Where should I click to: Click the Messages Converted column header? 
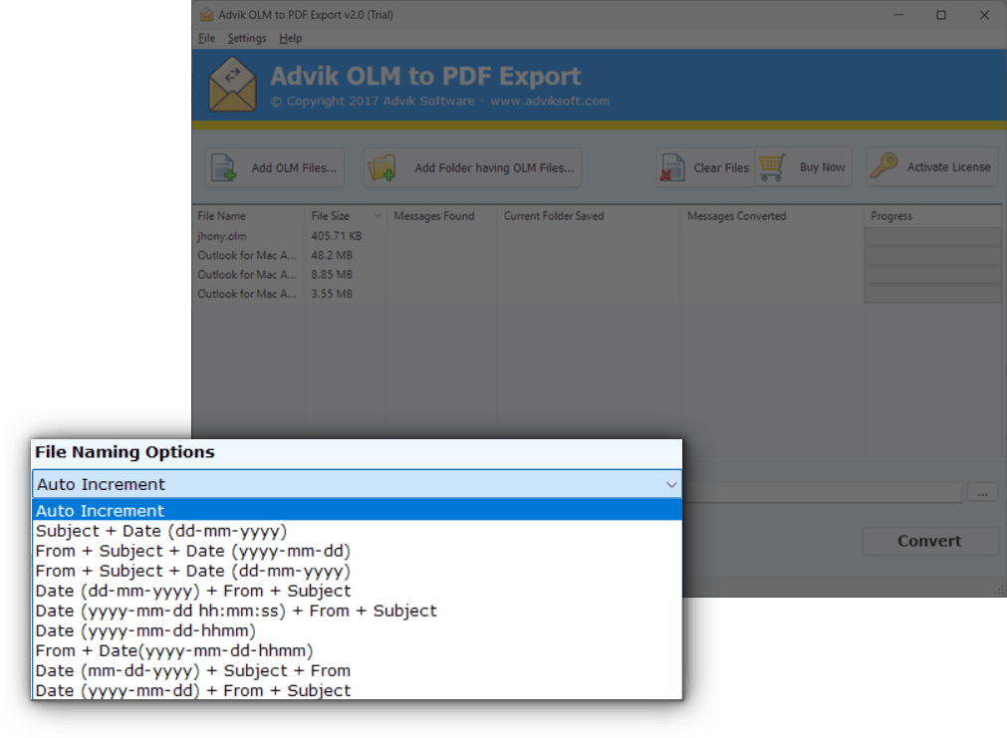(x=772, y=216)
